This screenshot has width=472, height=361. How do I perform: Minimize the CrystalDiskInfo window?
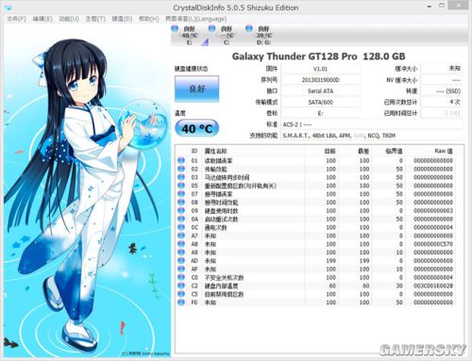click(x=430, y=6)
